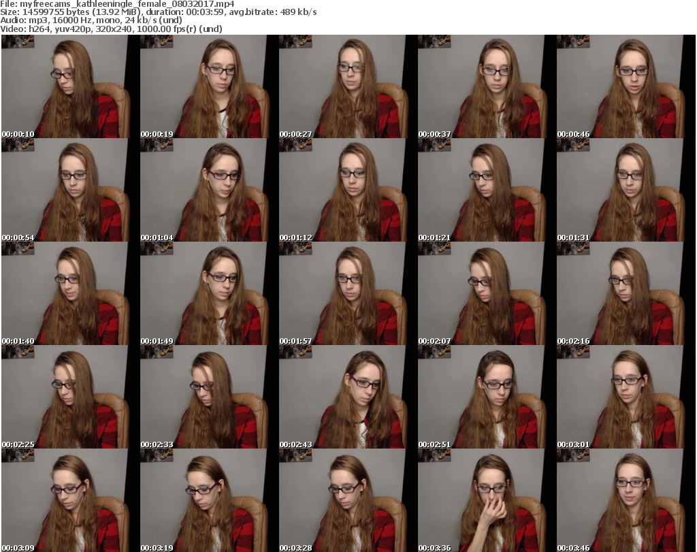The height and width of the screenshot is (552, 697).
Task: Select the thumbnail at timestamp 00:00:10
Action: tap(70, 86)
